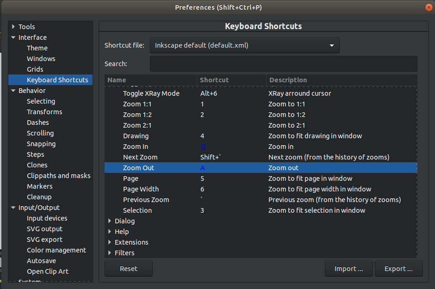Open Color management preferences

56,250
